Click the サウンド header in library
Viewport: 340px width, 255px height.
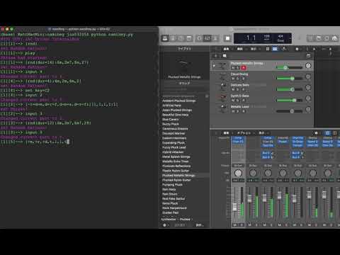click(x=184, y=84)
